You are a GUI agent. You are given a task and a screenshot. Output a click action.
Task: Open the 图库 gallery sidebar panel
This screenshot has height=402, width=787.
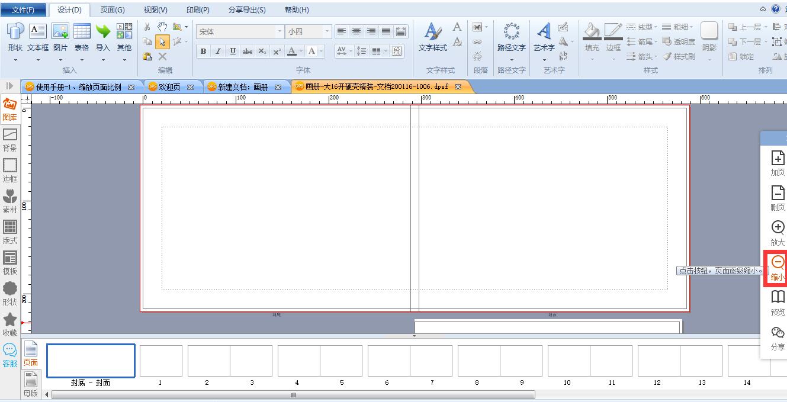coord(10,110)
